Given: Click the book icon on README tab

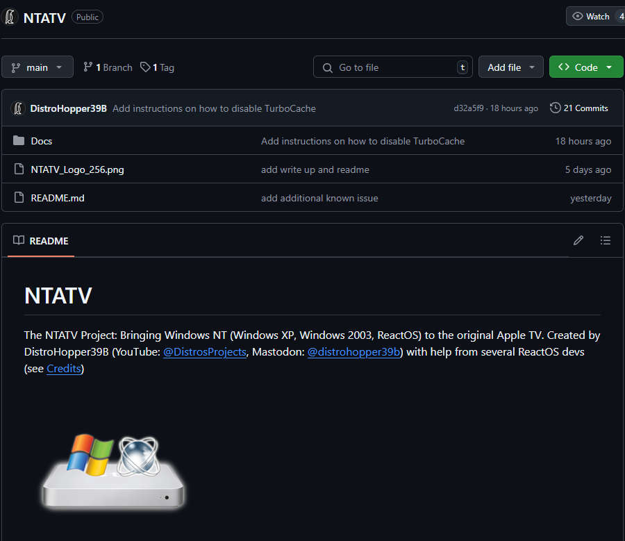Looking at the screenshot, I should tap(19, 240).
